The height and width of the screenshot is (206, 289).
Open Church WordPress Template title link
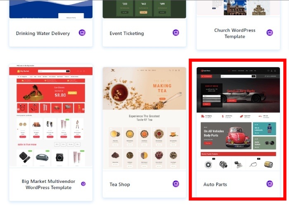point(235,33)
